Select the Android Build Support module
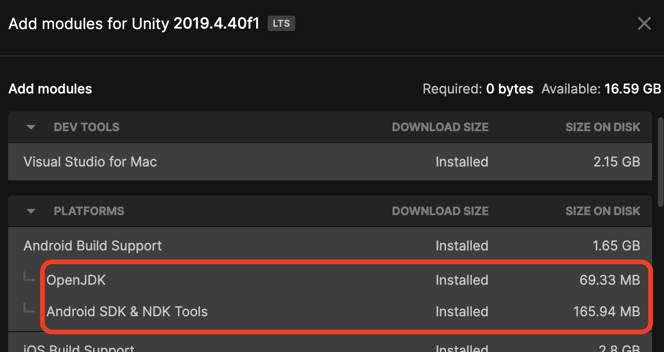664x352 pixels. (93, 246)
